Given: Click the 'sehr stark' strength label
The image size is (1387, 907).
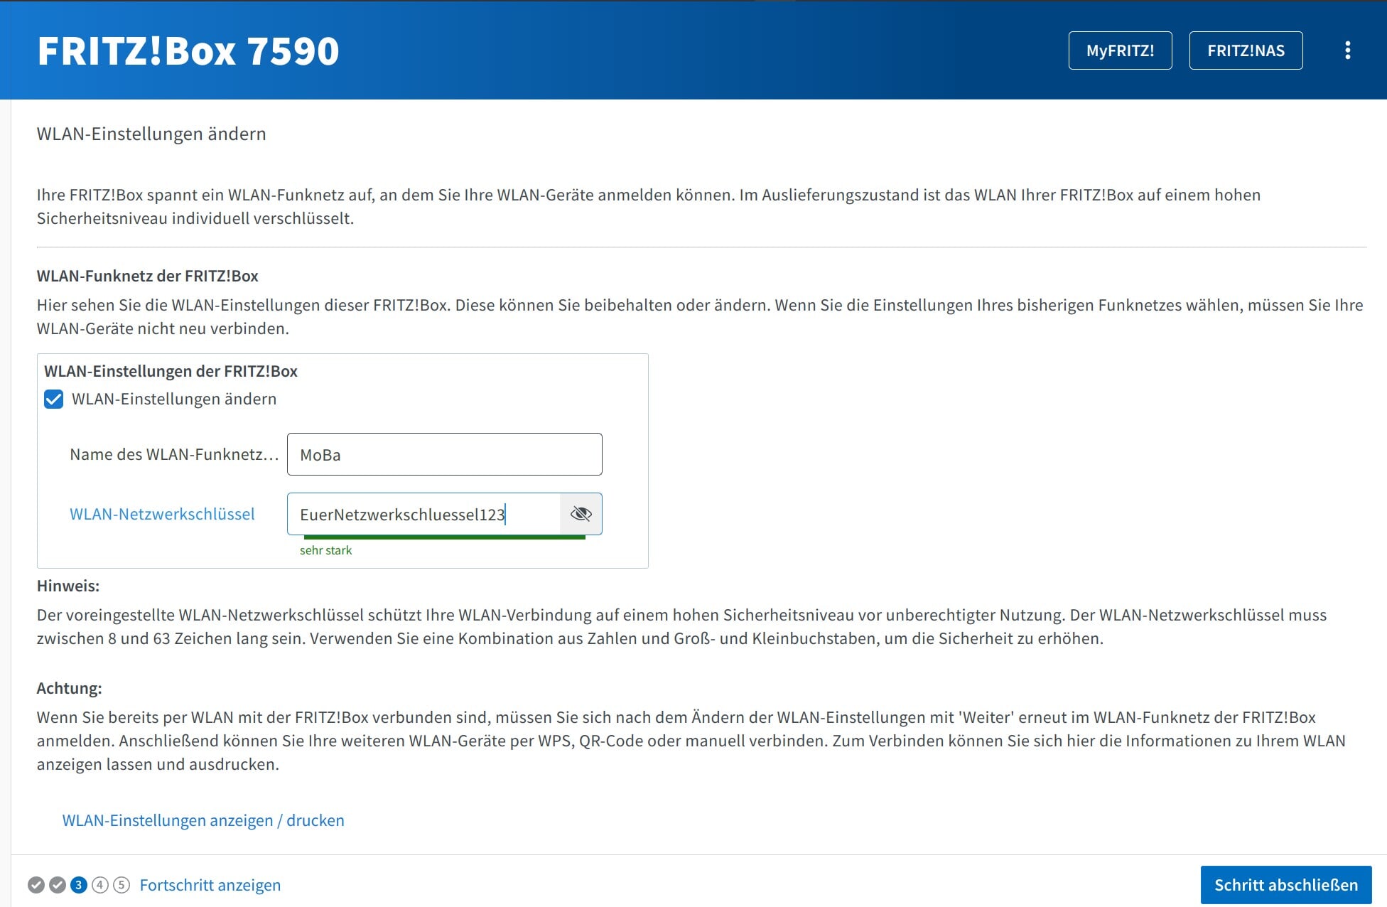Looking at the screenshot, I should coord(325,550).
